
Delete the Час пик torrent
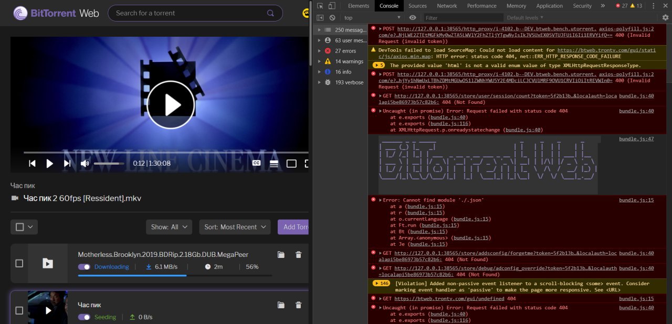point(299,305)
